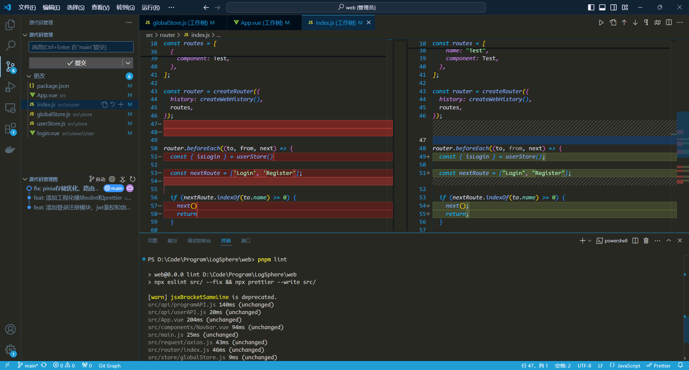Maximize the terminal panel with the chevron
The width and height of the screenshot is (689, 370).
[x=669, y=241]
